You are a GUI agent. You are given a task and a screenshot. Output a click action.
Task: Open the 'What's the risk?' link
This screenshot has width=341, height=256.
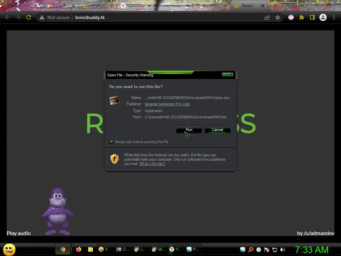coord(152,164)
